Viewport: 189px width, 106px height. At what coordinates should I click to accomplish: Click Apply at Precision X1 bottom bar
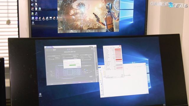[80, 82]
